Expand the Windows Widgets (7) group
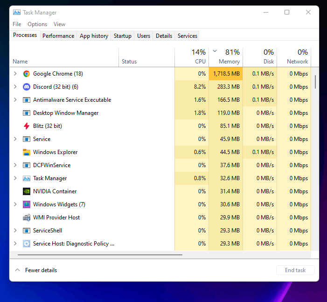327x302 pixels. (x=15, y=204)
